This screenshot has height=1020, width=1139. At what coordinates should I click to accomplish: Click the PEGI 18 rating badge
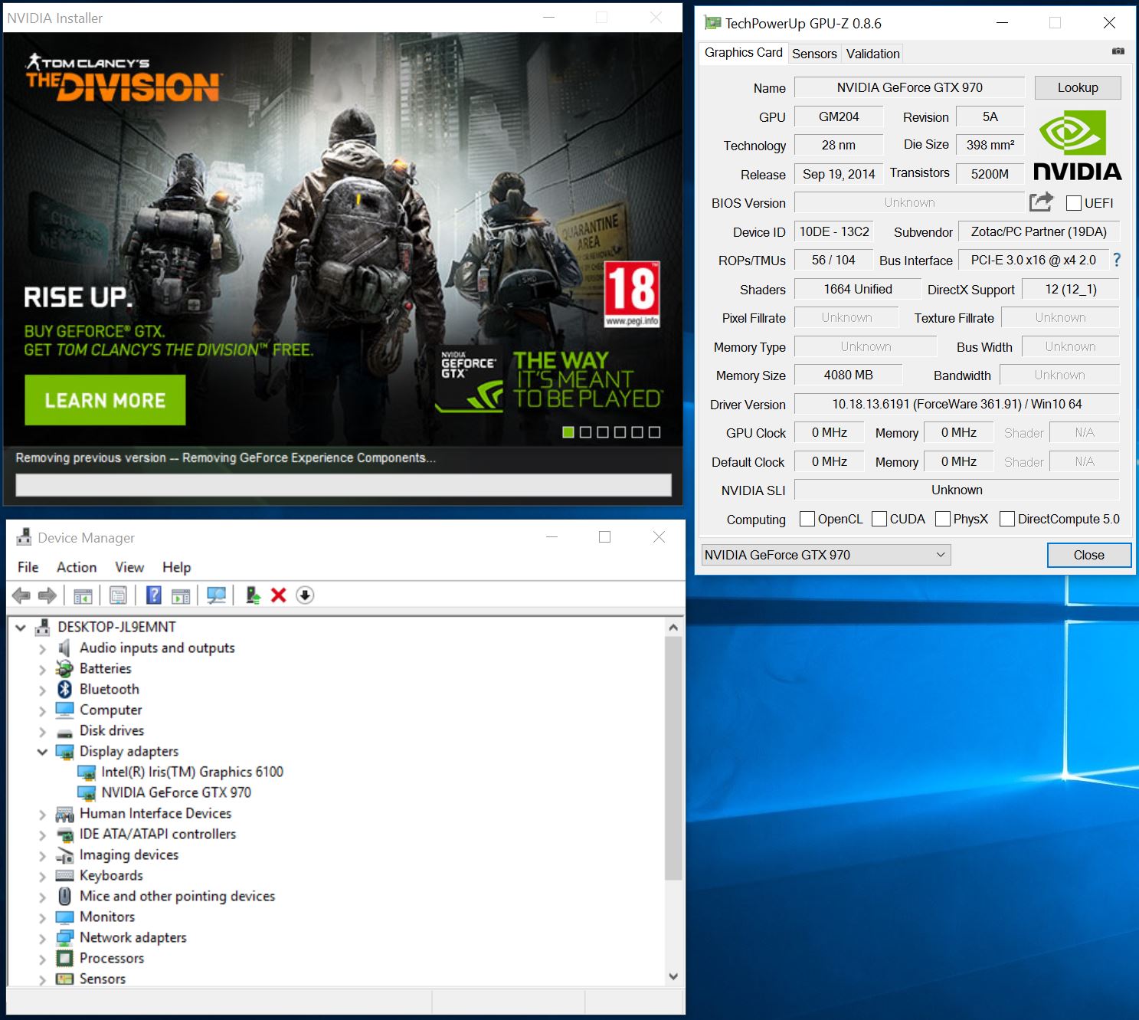(x=632, y=294)
